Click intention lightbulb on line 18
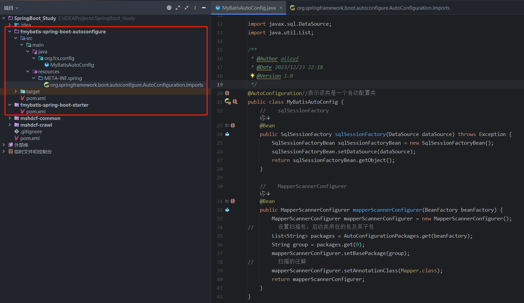The height and width of the screenshot is (303, 524). point(252,76)
